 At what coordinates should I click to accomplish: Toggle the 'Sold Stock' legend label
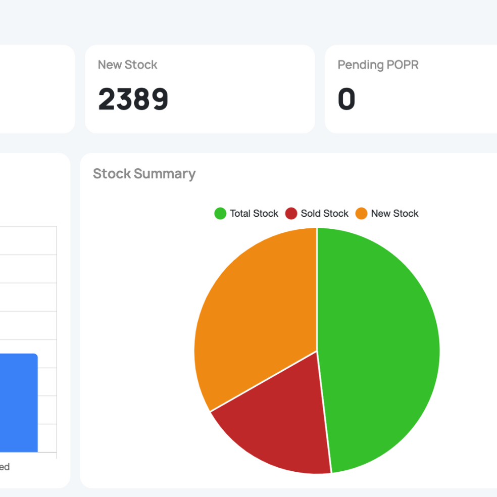point(324,214)
